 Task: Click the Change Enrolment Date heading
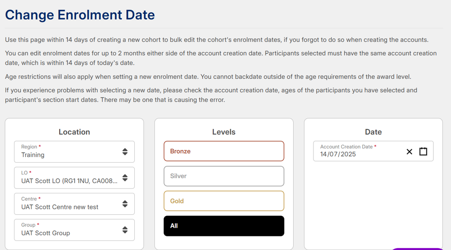tap(80, 15)
